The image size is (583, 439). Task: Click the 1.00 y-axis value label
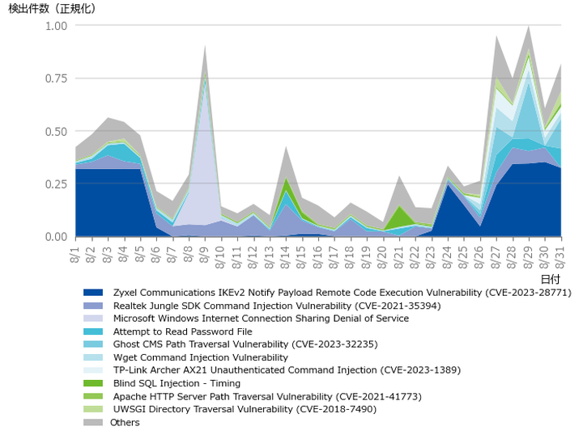[56, 26]
